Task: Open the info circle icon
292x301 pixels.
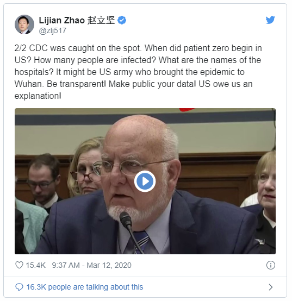Action: click(270, 265)
